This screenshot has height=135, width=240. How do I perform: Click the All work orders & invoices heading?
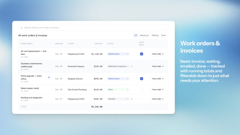(33, 35)
